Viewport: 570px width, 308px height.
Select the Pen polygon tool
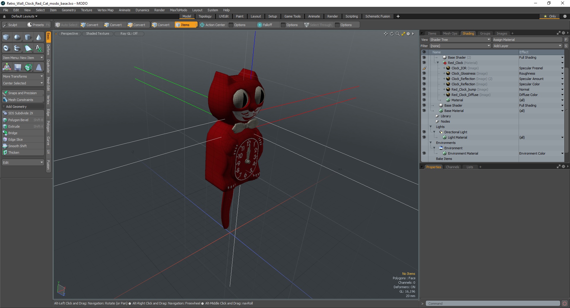[x=28, y=48]
